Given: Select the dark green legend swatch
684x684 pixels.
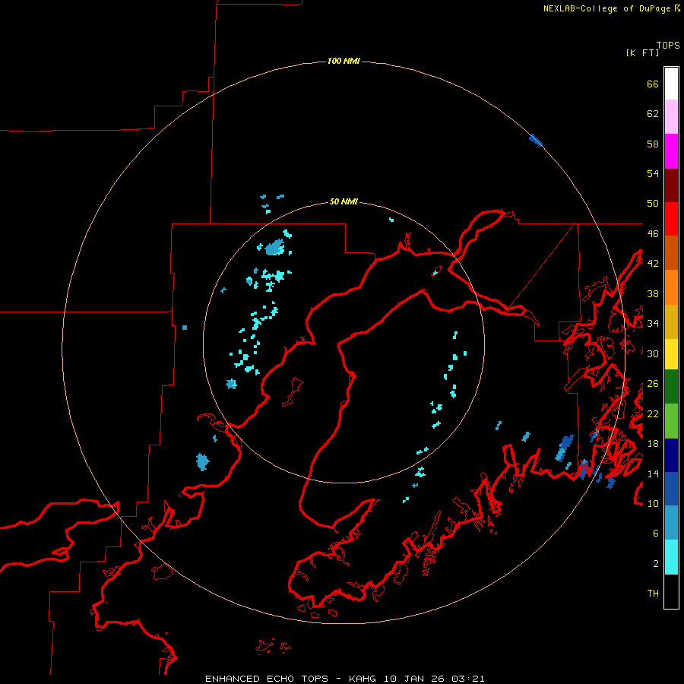Looking at the screenshot, I should [671, 387].
